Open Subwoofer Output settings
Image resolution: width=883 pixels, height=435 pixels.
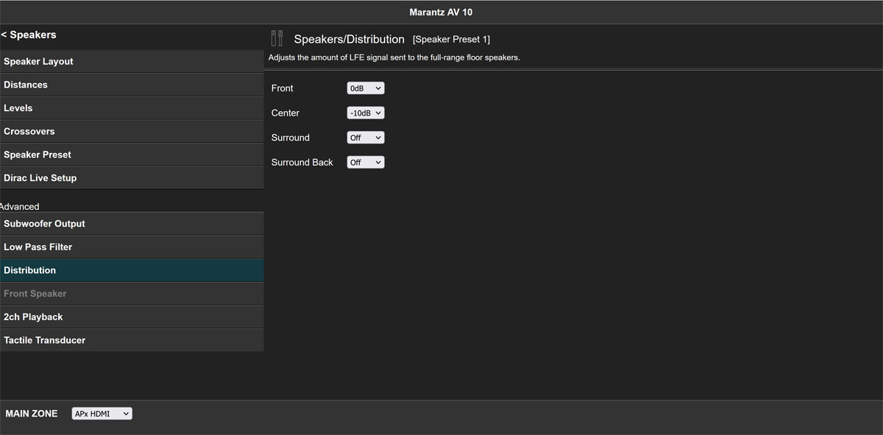click(x=131, y=224)
